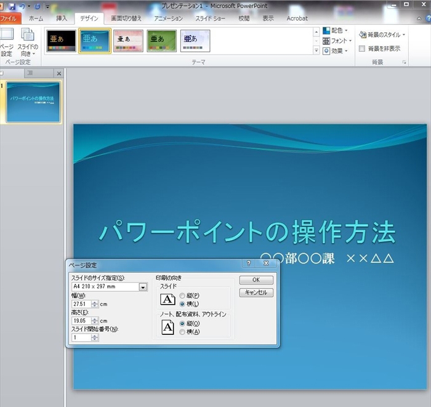This screenshot has height=407, width=431.
Task: Open the 配色 colors dropdown
Action: (x=336, y=30)
